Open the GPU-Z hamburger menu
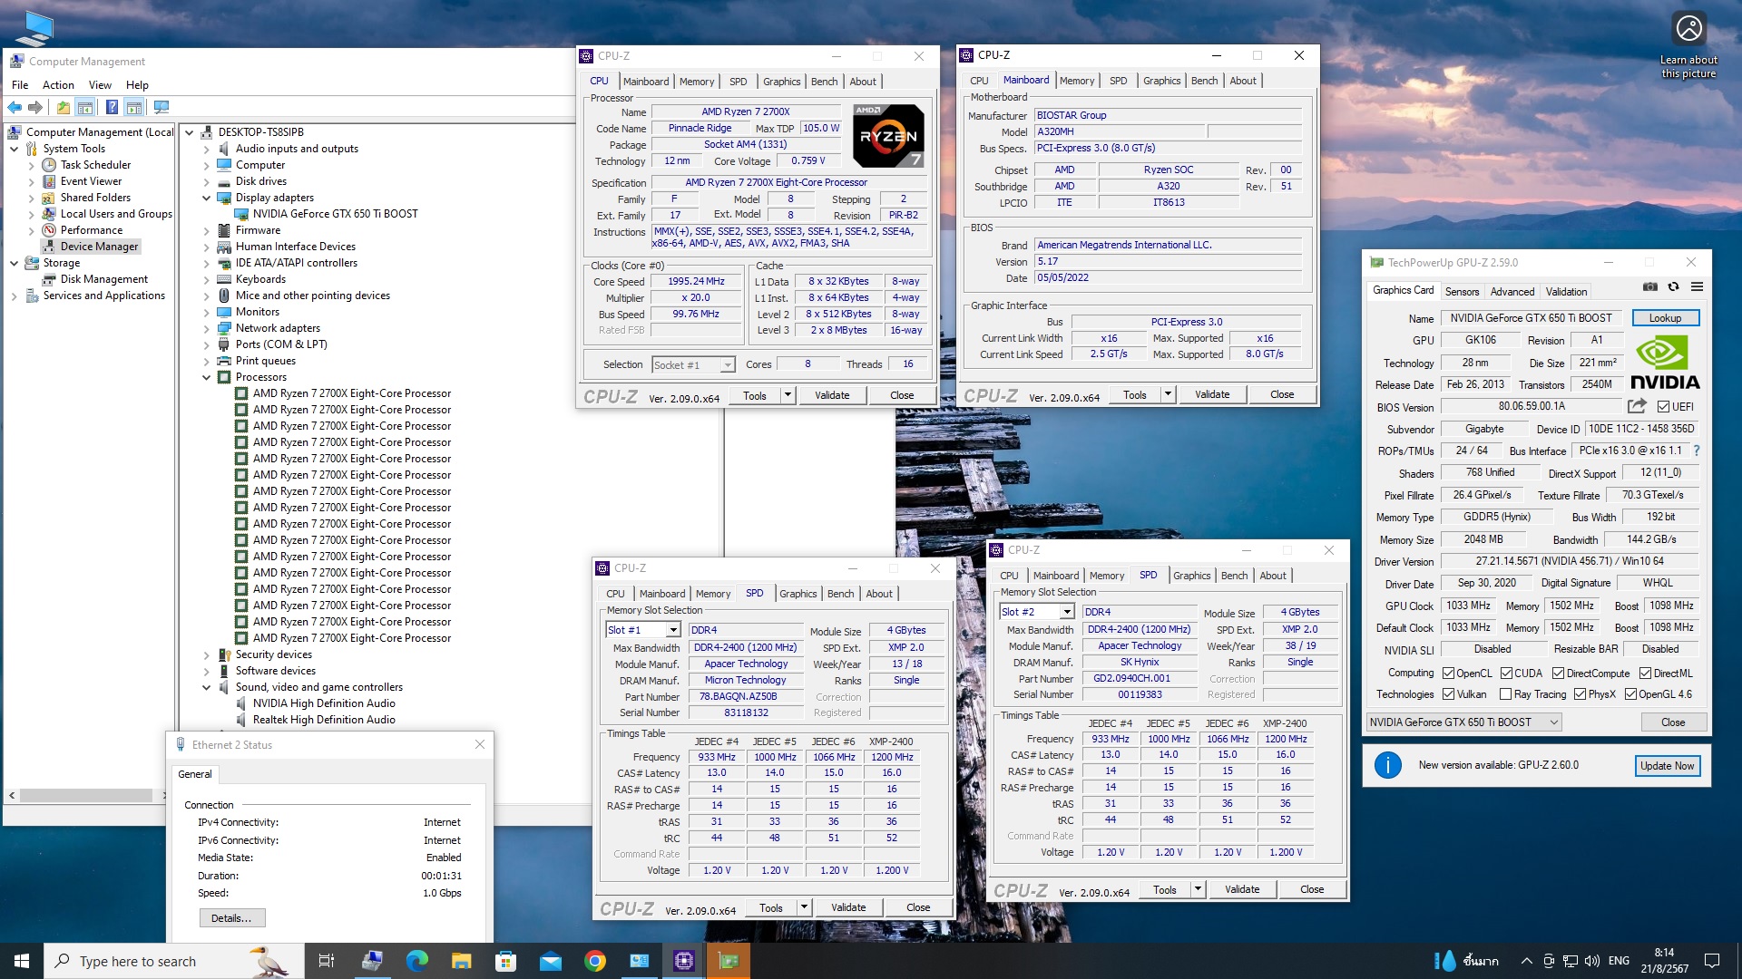Image resolution: width=1742 pixels, height=979 pixels. pos(1697,287)
